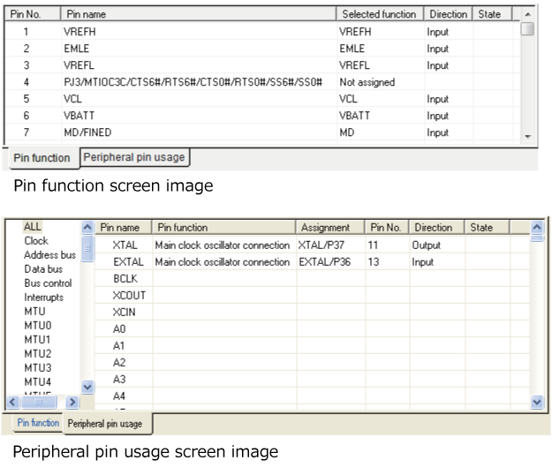Click down arrow of VREFH pin table scrollbar

coord(527,137)
